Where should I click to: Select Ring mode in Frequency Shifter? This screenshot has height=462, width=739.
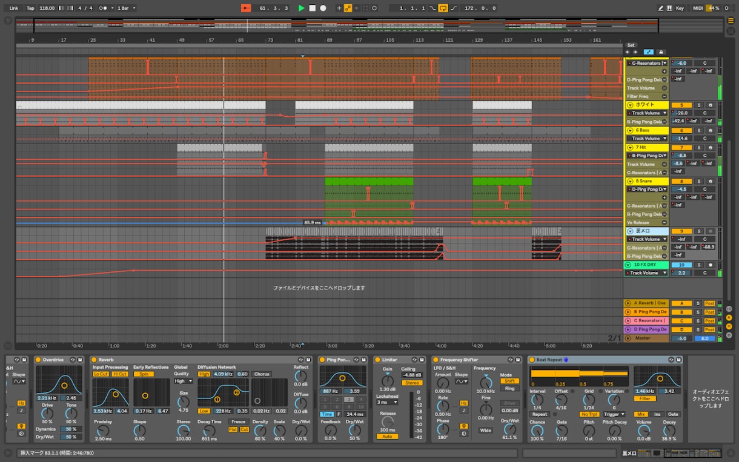pos(509,388)
